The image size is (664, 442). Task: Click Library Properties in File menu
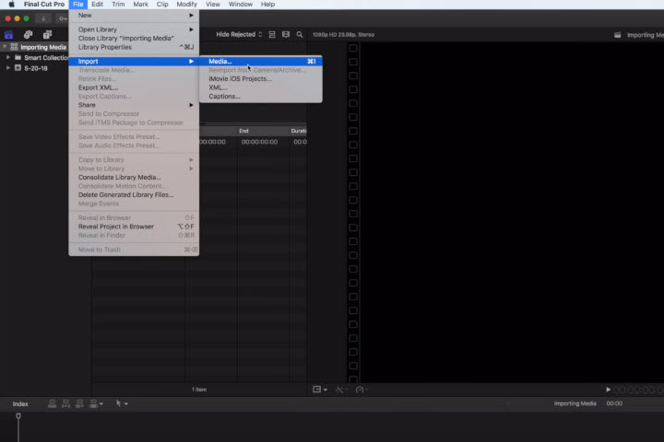(x=104, y=47)
